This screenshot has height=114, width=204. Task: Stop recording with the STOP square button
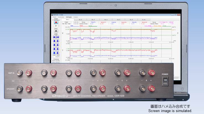[x=56, y=31]
